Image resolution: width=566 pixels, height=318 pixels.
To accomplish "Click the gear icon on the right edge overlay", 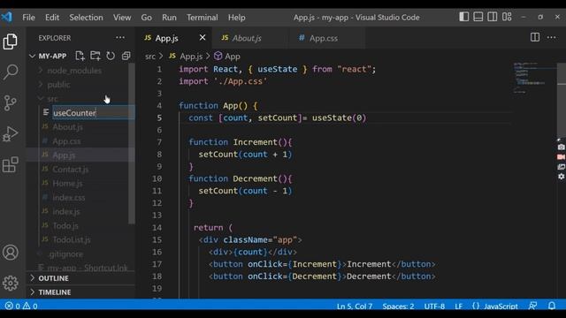I will coord(561,177).
